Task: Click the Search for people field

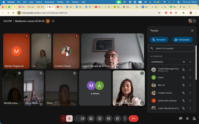Action: (171, 48)
